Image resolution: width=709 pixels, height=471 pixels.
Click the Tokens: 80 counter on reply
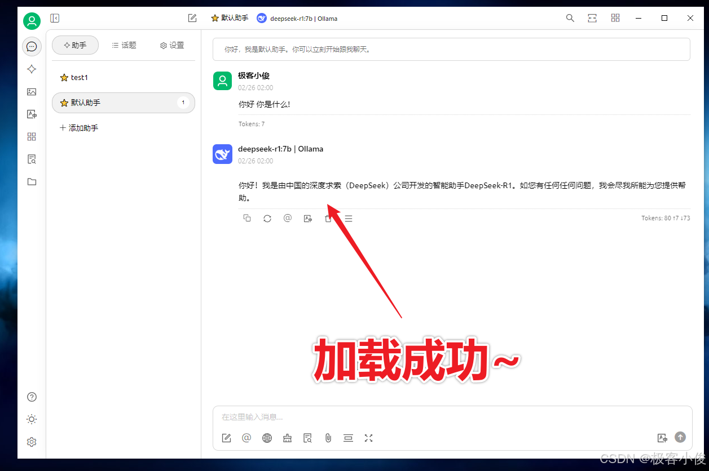pos(666,218)
